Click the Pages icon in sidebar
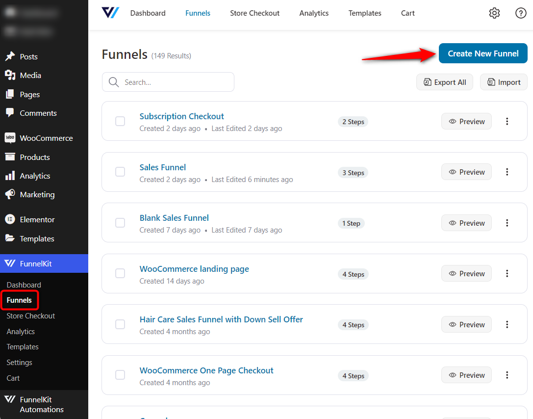533x419 pixels. 10,94
